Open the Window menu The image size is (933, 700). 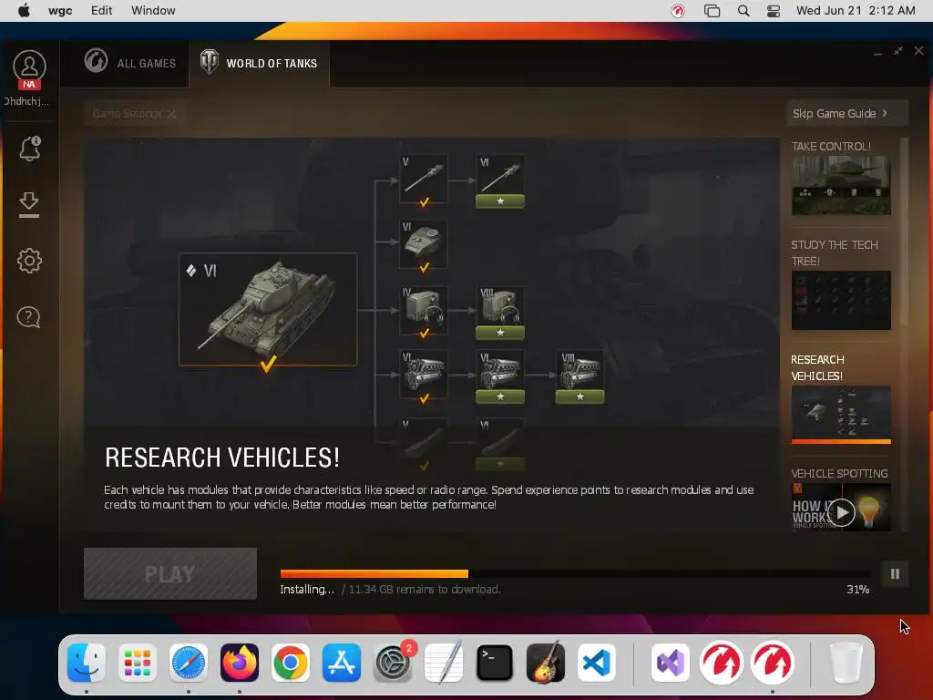pos(153,11)
